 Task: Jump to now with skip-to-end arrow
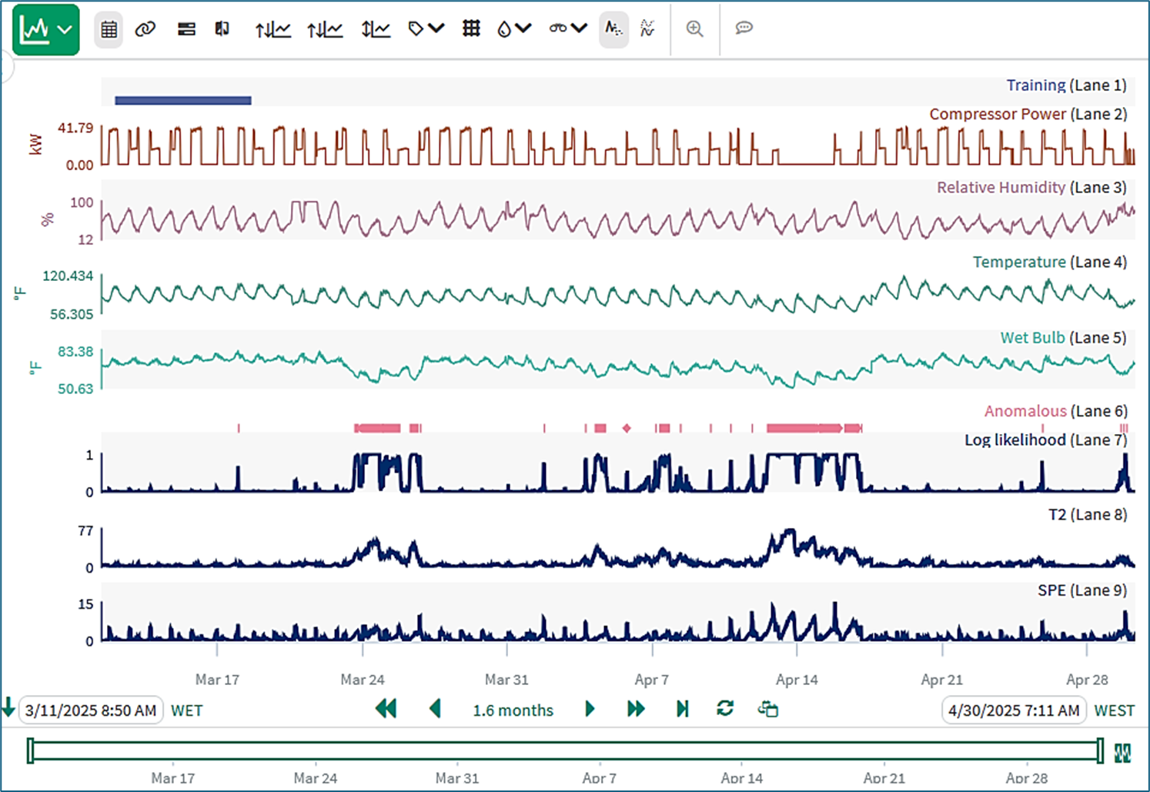682,709
